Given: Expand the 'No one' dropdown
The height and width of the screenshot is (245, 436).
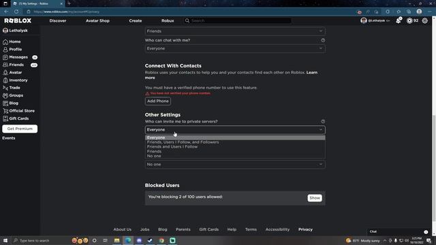Looking at the screenshot, I should (x=235, y=165).
